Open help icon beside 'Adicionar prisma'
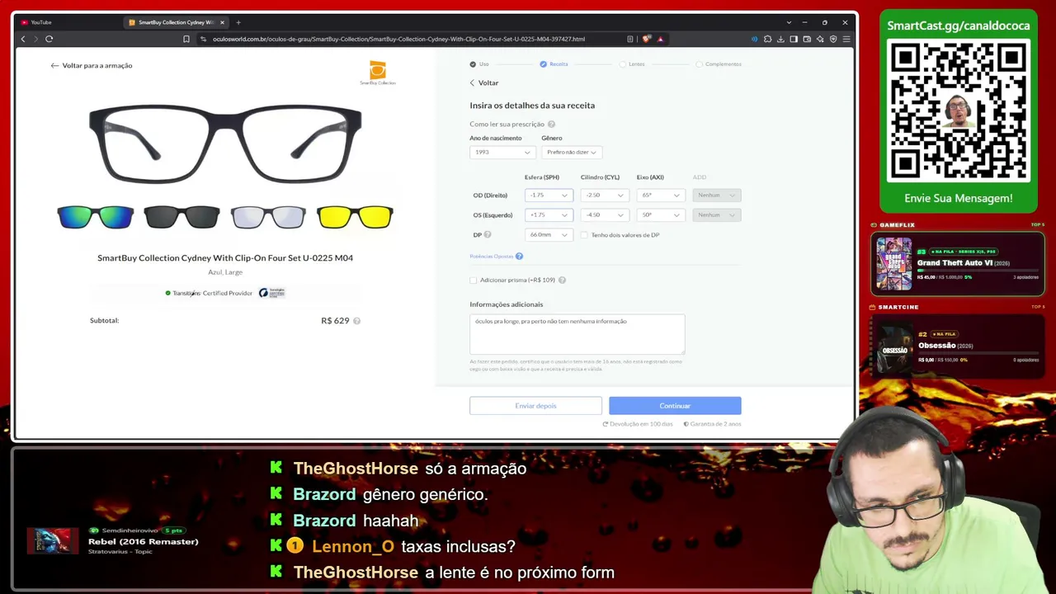1056x594 pixels. pyautogui.click(x=562, y=280)
